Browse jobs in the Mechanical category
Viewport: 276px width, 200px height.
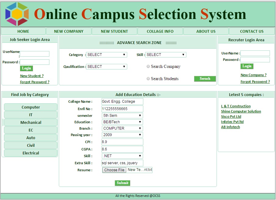[30, 122]
